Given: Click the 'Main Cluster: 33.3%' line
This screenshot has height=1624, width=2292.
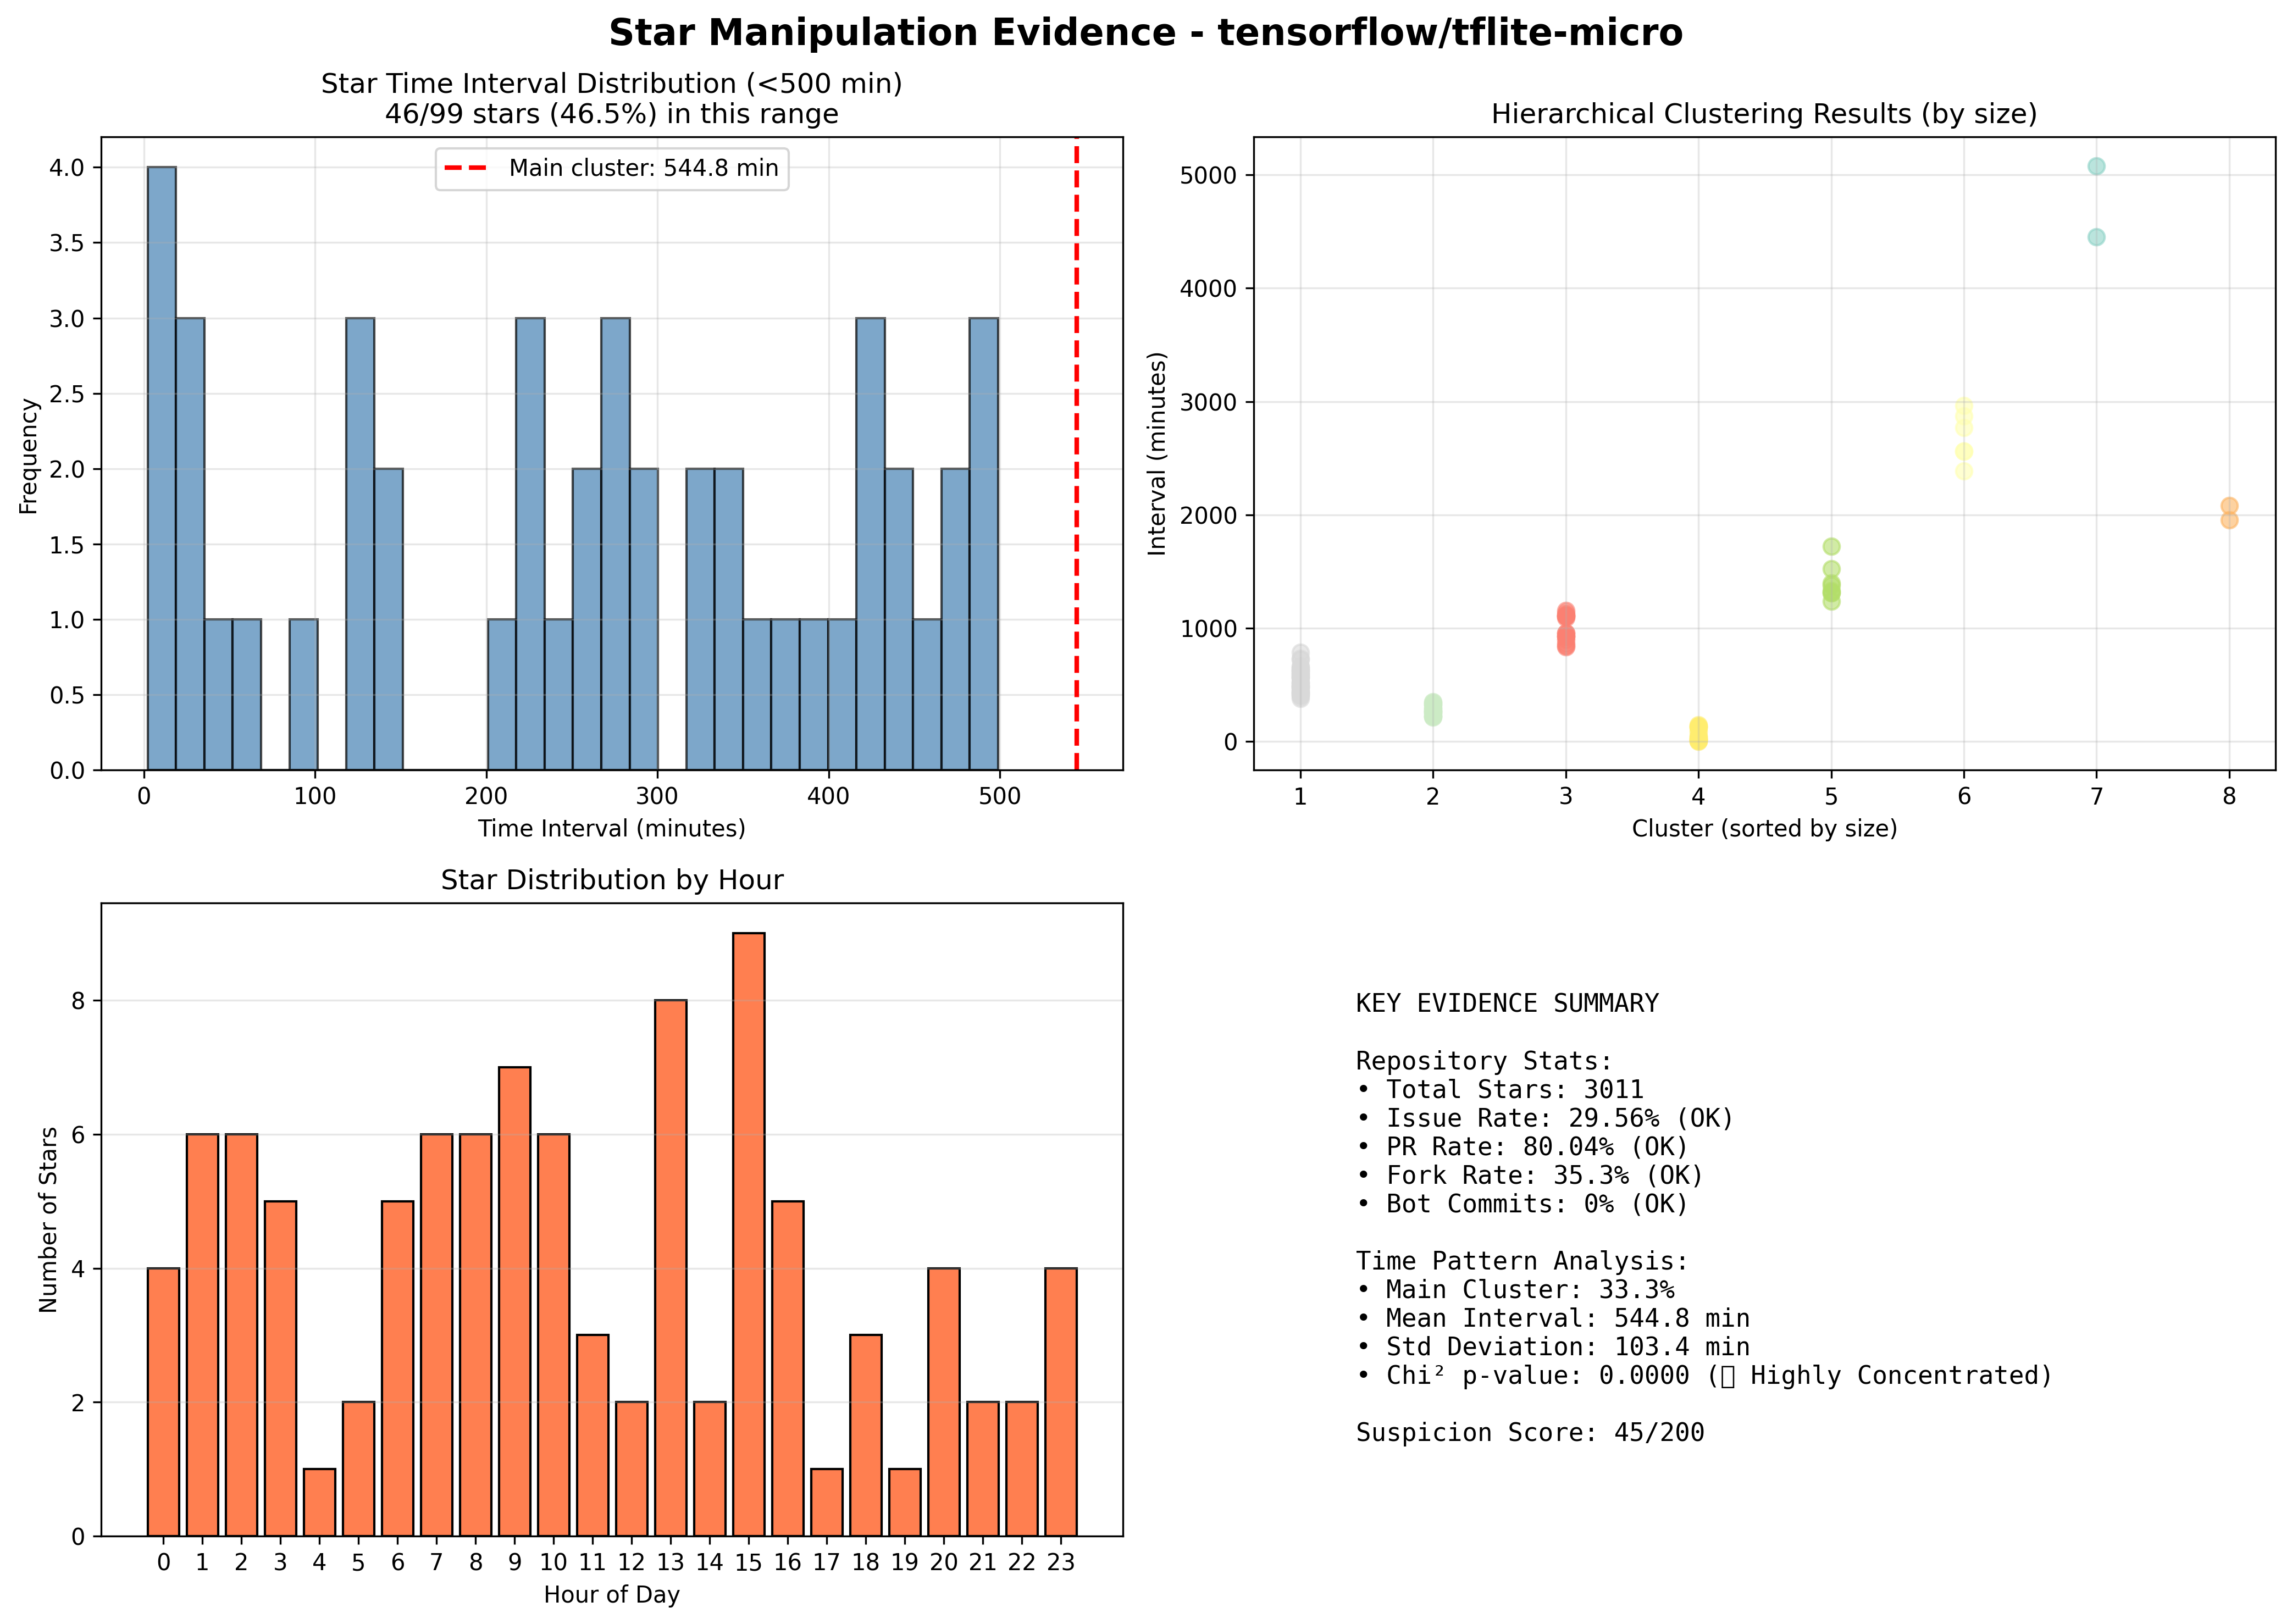Looking at the screenshot, I should pos(1515,1290).
